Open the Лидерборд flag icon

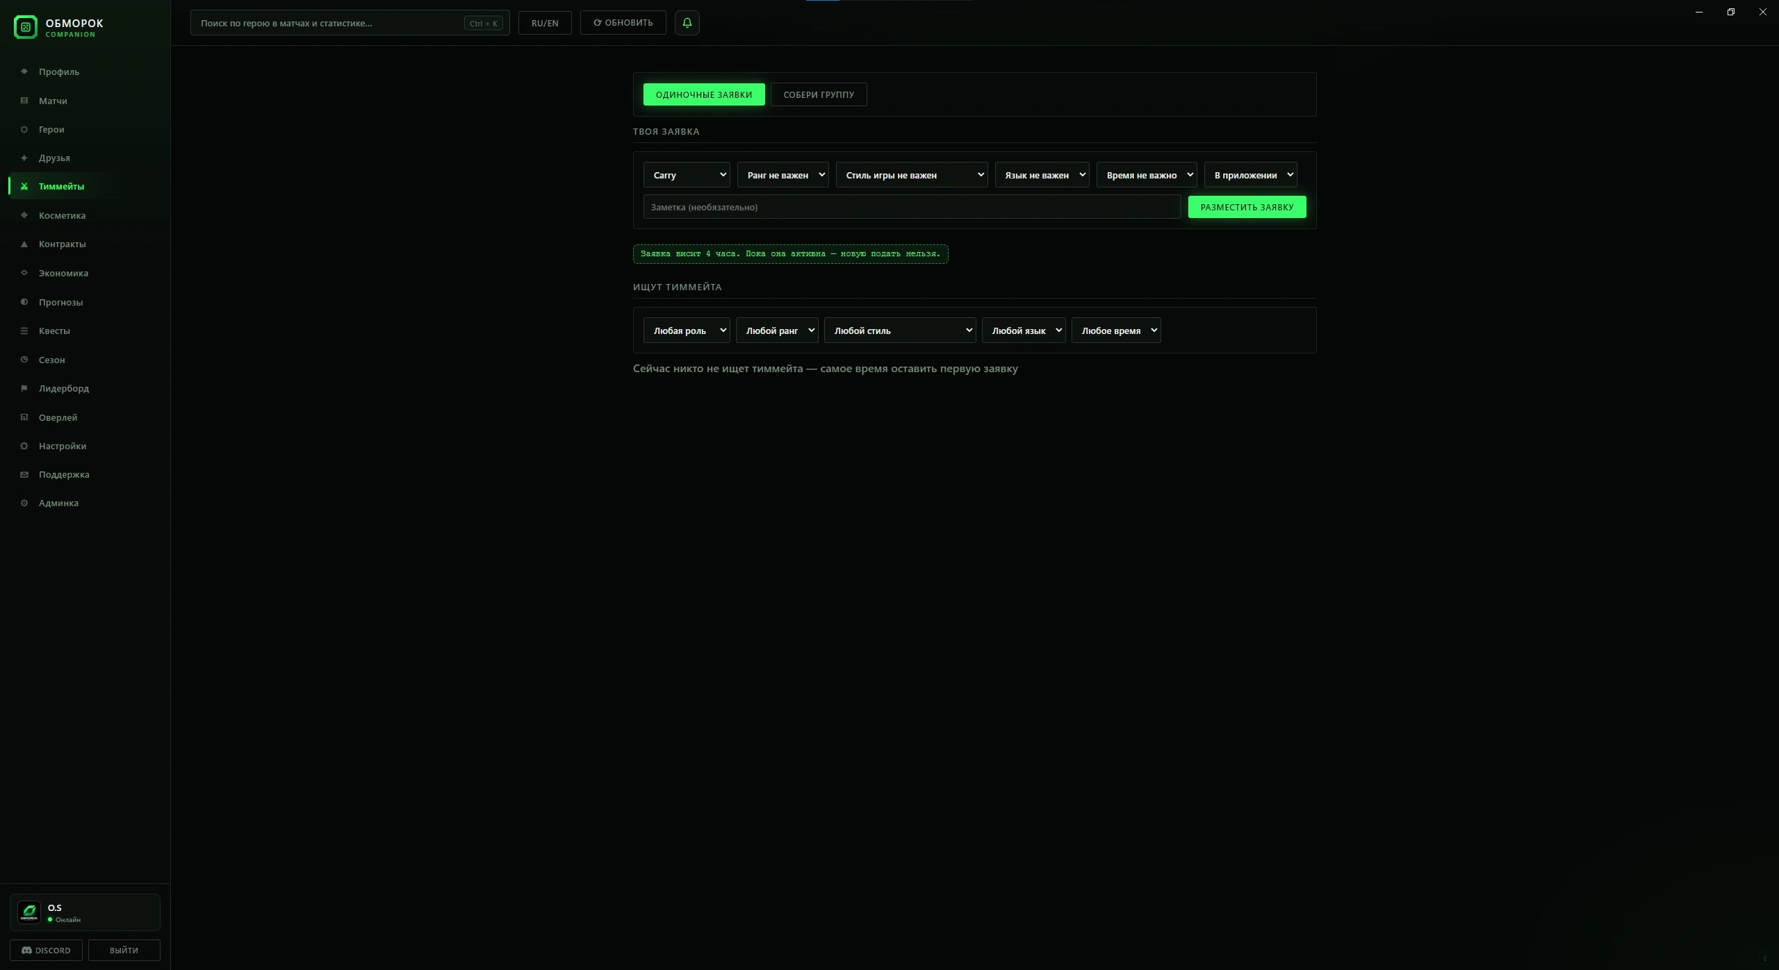[x=24, y=388]
